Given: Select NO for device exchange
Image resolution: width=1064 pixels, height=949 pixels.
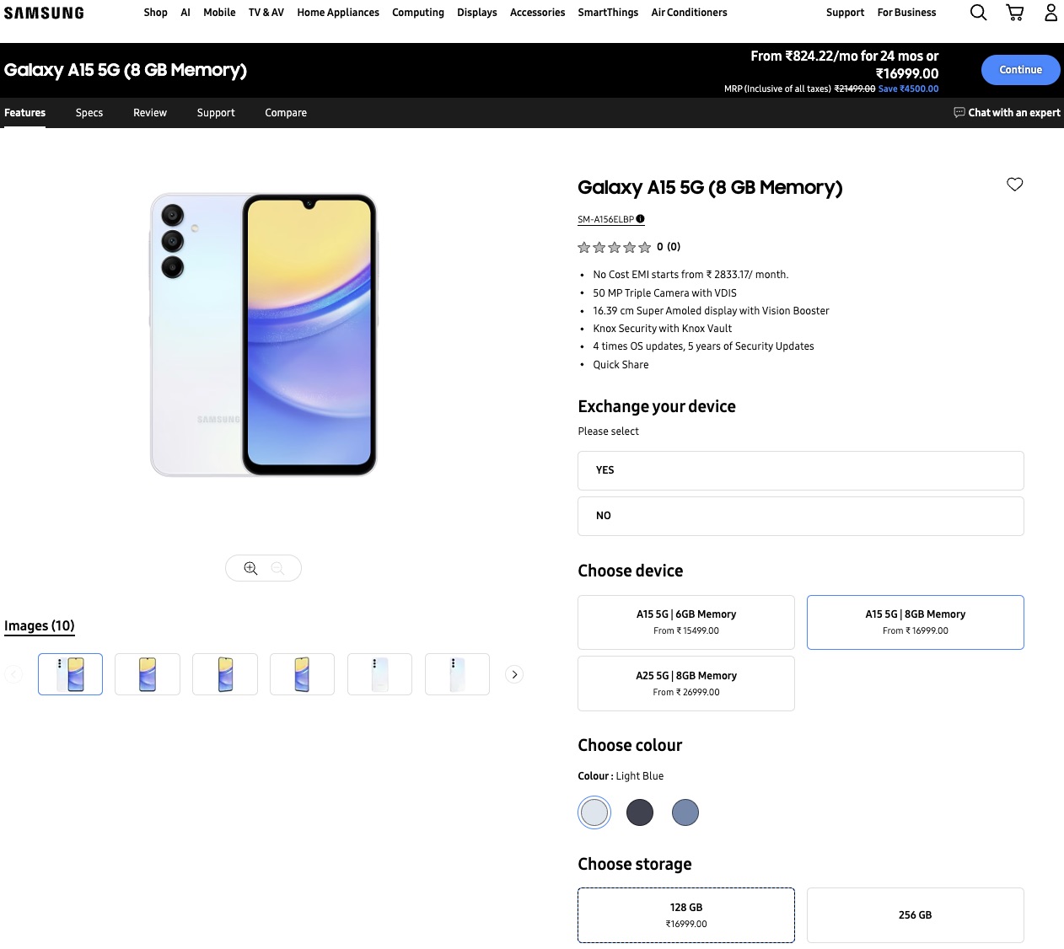Looking at the screenshot, I should (x=800, y=516).
